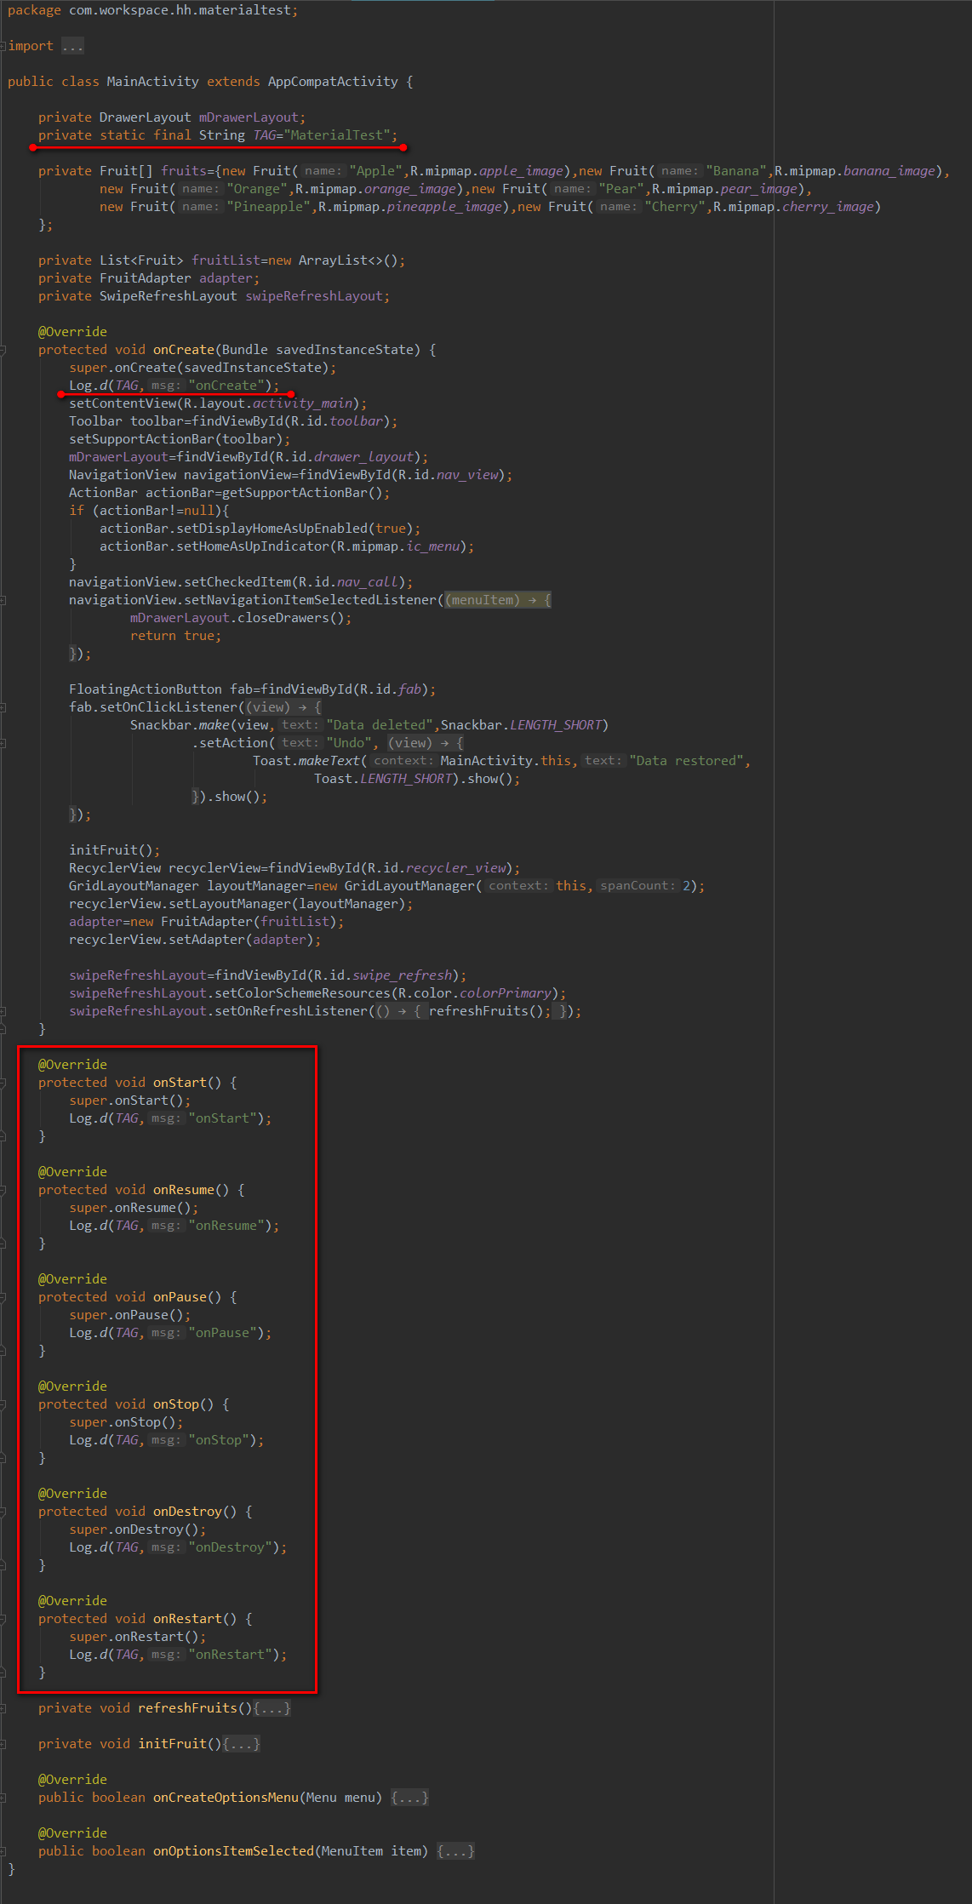Viewport: 972px width, 1904px height.
Task: Expand the folded import statements placeholder
Action: click(x=72, y=46)
